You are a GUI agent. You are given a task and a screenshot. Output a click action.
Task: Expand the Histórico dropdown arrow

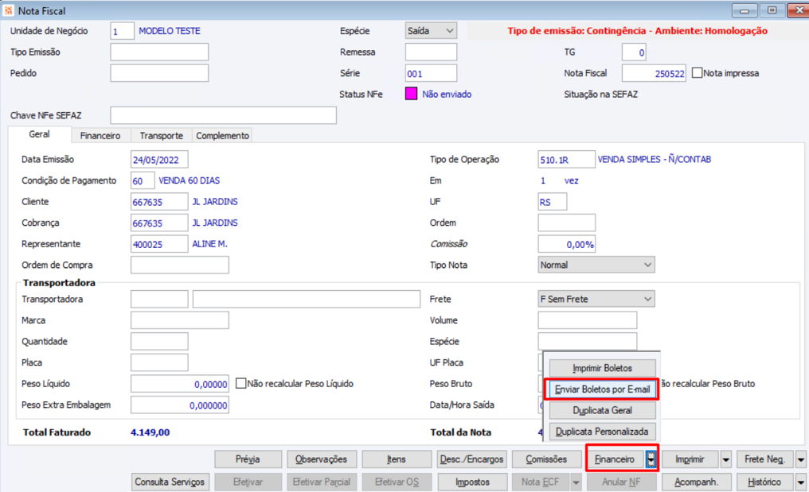point(801,482)
